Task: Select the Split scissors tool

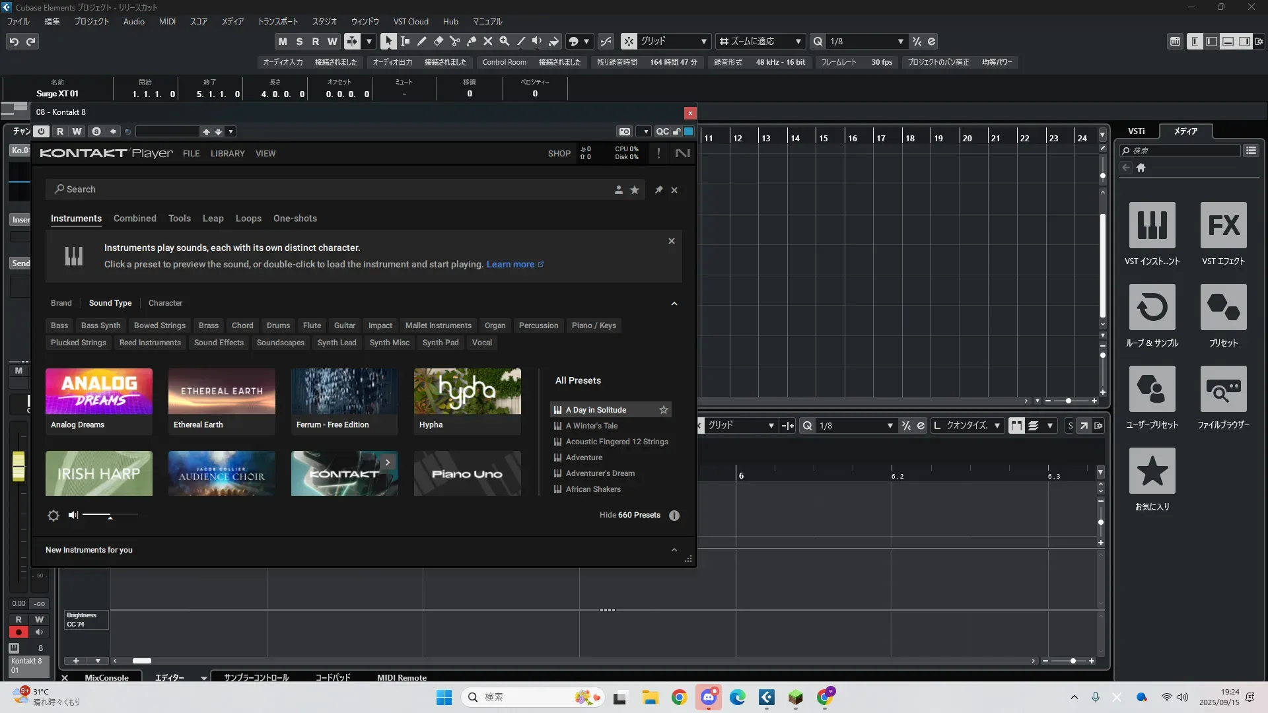Action: (x=455, y=41)
